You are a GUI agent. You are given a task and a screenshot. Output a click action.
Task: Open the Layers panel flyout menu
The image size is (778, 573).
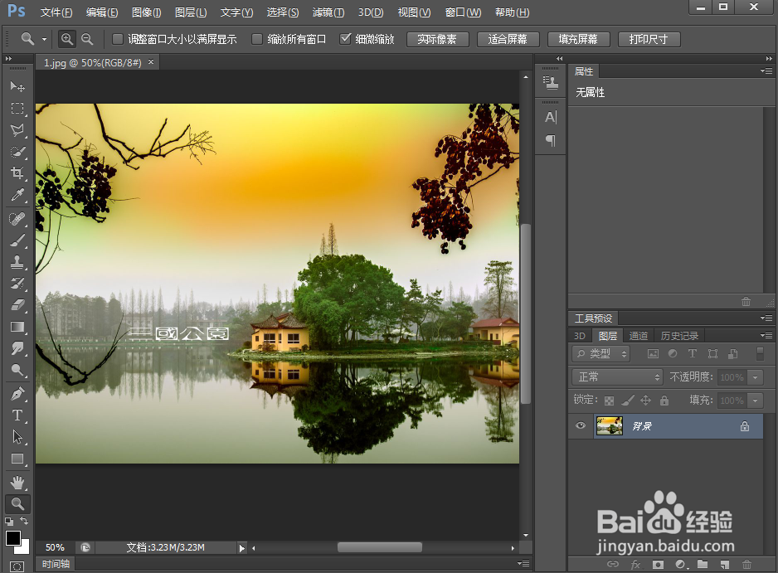[766, 336]
